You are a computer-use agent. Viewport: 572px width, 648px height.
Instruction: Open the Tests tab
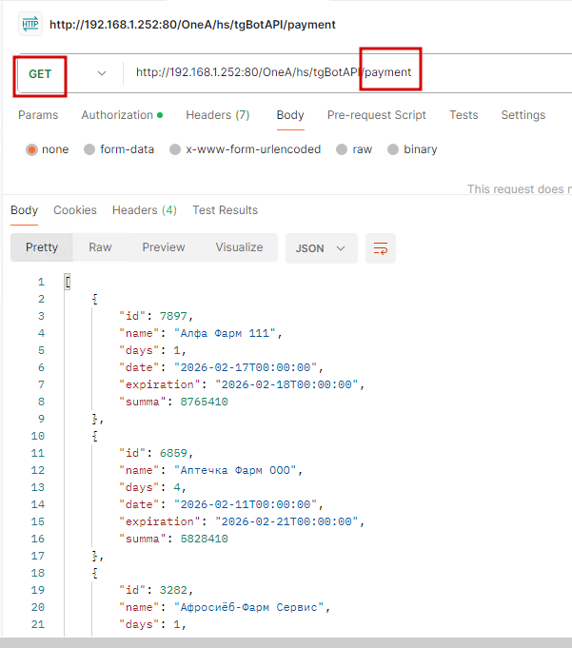click(x=464, y=115)
